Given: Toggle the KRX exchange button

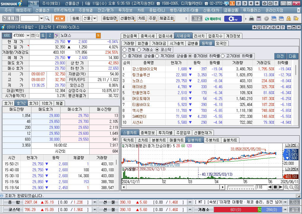Looking at the screenshot, I should (x=7, y=35).
